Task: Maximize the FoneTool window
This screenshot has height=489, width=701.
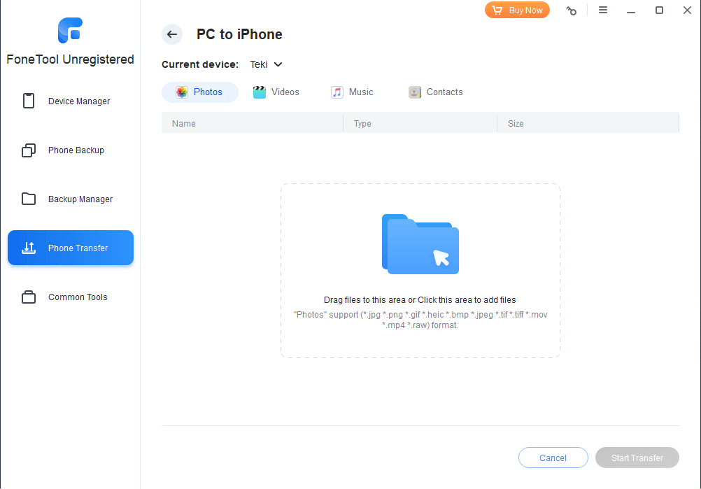Action: [x=659, y=10]
